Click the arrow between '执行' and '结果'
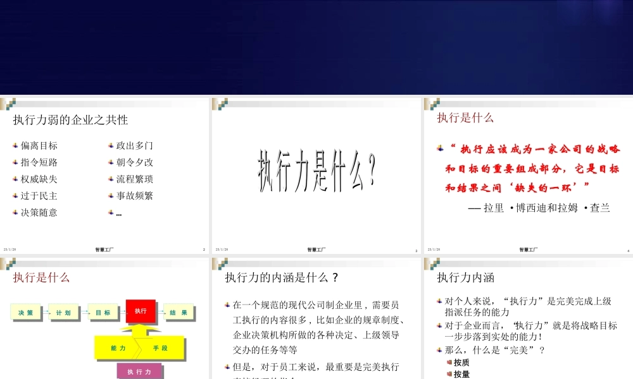Viewport: 633px width, 379px height. tap(160, 312)
